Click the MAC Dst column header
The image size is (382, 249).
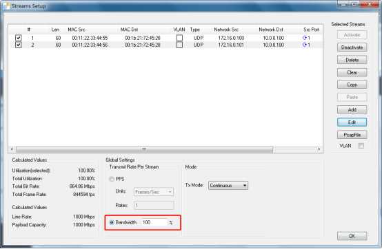(x=129, y=30)
